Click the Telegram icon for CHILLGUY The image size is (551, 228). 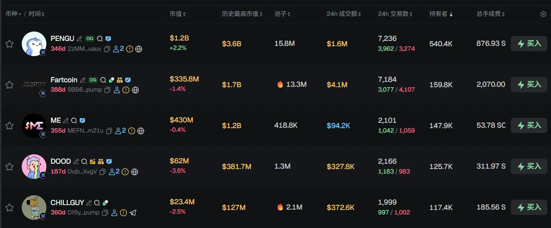133,213
